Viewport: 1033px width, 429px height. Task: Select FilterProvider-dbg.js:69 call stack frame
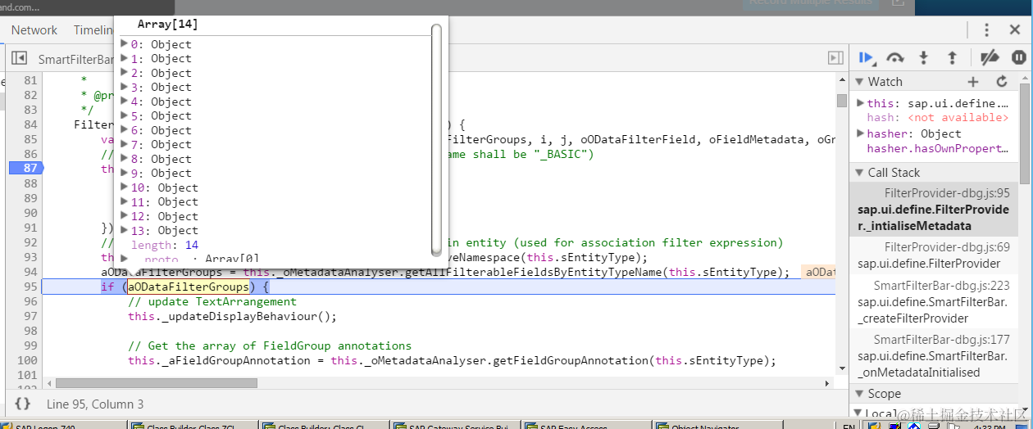tap(934, 255)
